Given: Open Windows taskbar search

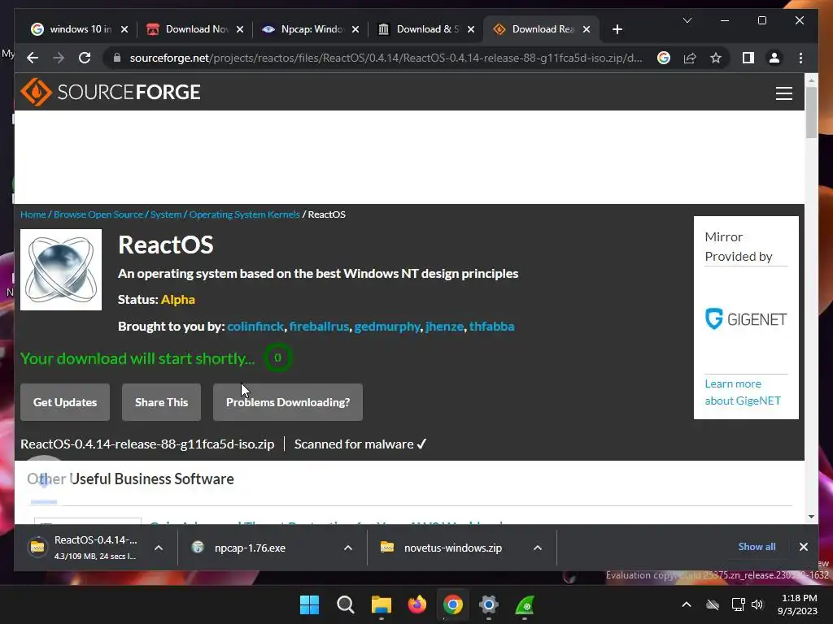Looking at the screenshot, I should pyautogui.click(x=345, y=604).
